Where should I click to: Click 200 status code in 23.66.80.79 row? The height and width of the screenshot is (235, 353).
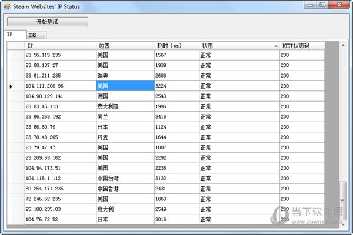pyautogui.click(x=302, y=127)
